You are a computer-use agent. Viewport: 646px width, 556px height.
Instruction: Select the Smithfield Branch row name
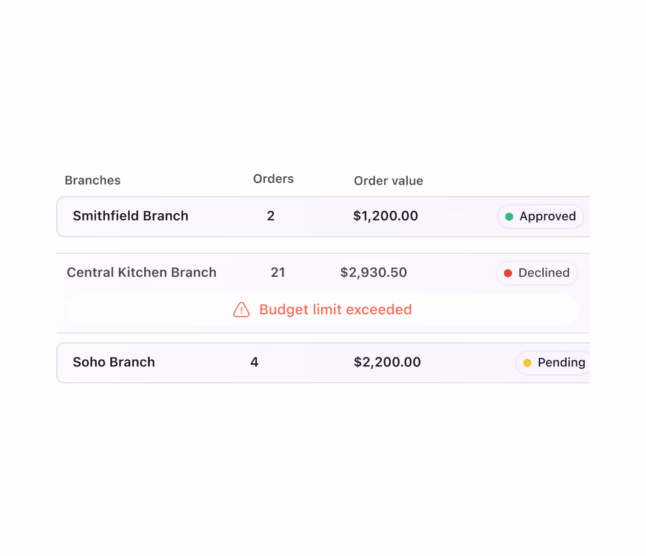131,216
